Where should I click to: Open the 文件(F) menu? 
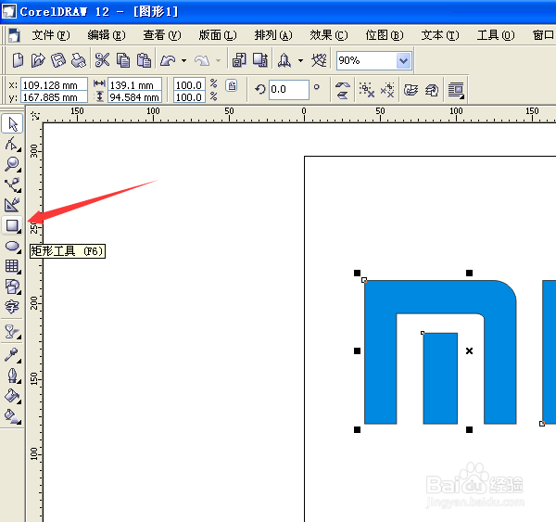click(x=51, y=35)
